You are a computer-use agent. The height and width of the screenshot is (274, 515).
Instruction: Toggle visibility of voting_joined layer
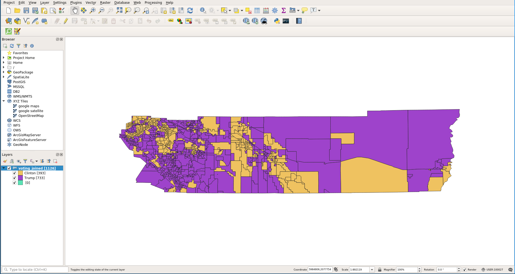[x=9, y=168]
